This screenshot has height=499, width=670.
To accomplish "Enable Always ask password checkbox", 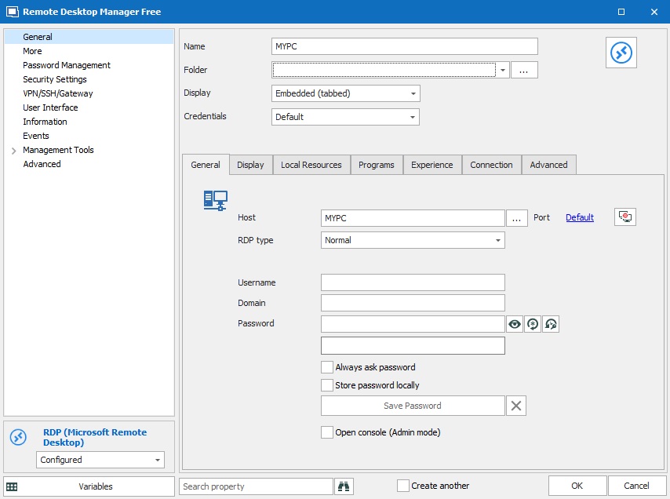I will (327, 367).
